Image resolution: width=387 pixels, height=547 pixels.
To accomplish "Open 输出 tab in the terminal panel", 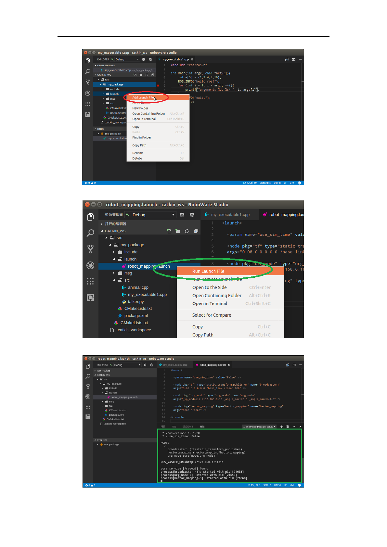I will [174, 426].
